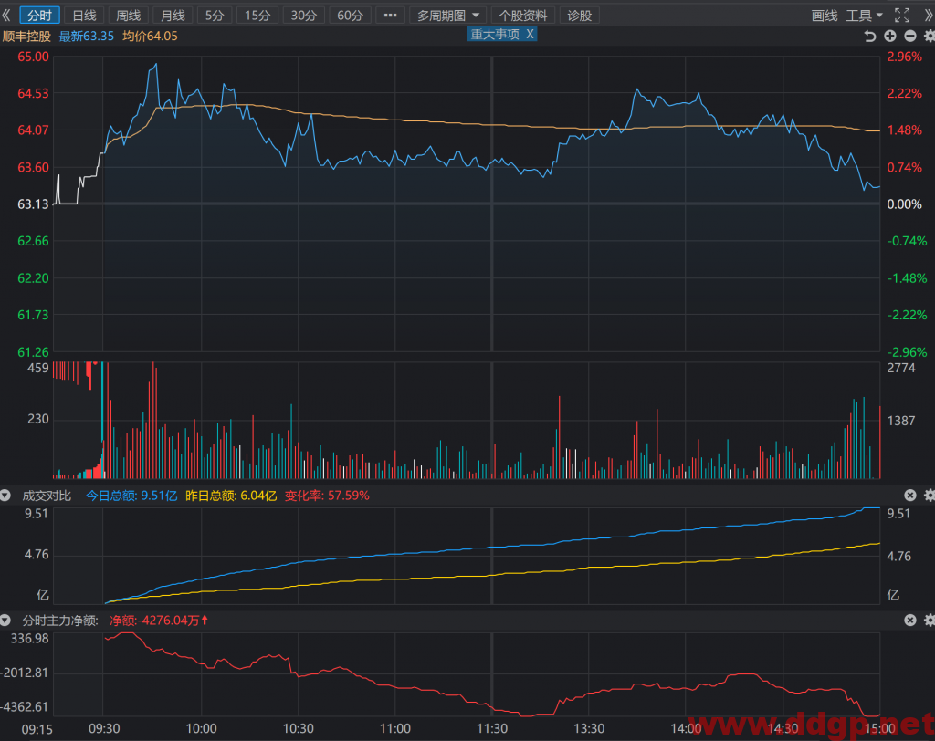Click the 成交对比 indicator title
Viewport: 935px width, 741px height.
point(47,496)
